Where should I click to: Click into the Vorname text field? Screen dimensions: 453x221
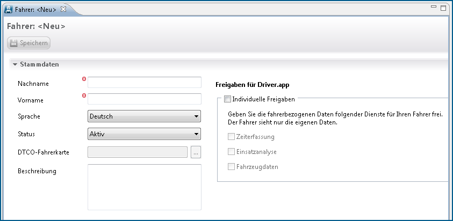[144, 99]
